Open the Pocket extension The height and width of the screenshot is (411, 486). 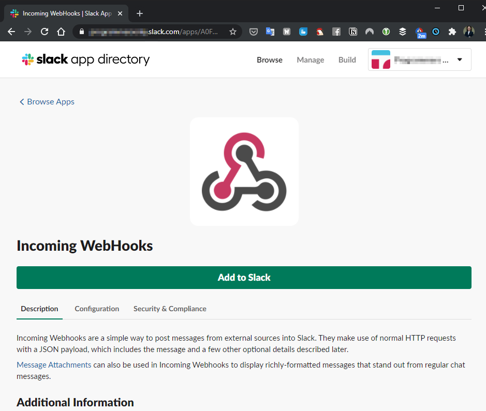pyautogui.click(x=254, y=32)
